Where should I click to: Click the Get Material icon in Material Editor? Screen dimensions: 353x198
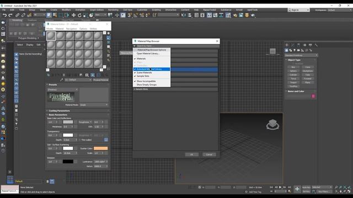click(x=49, y=75)
